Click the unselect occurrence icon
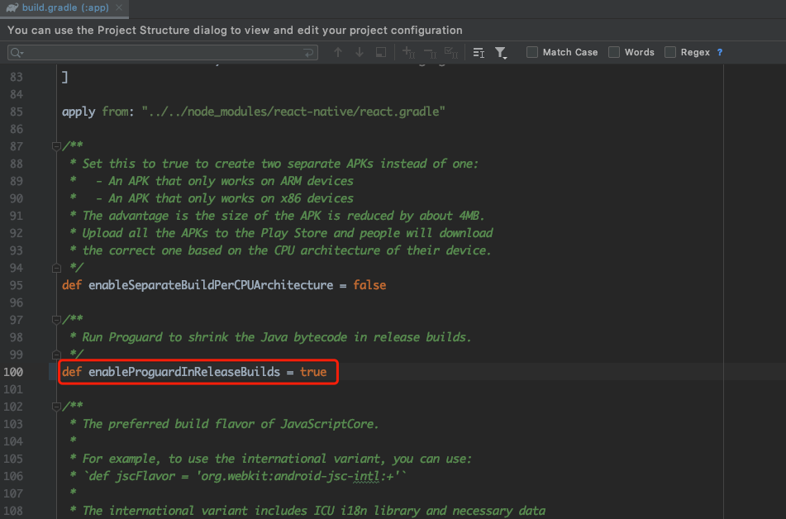The width and height of the screenshot is (786, 519). click(430, 52)
